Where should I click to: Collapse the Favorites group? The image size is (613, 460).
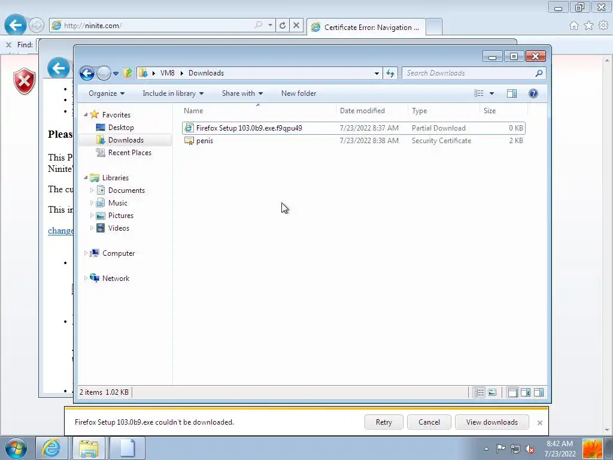(x=86, y=114)
